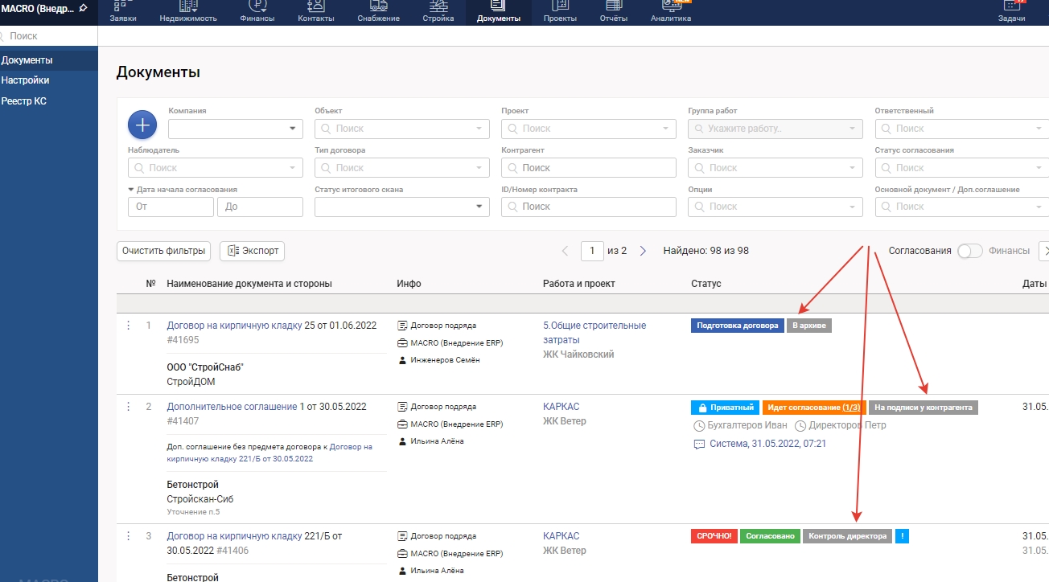Collapse the Дата начала согласования filter

(x=131, y=190)
